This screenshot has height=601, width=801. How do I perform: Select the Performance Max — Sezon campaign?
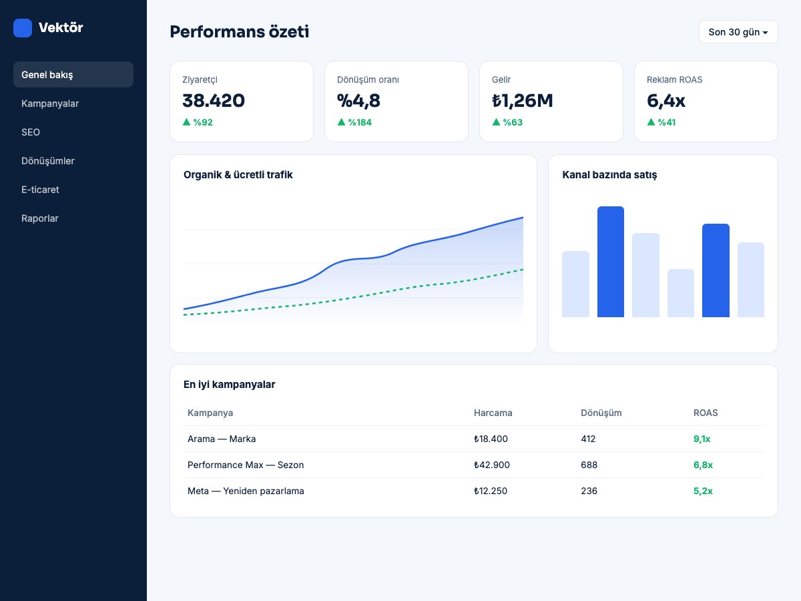[474, 465]
